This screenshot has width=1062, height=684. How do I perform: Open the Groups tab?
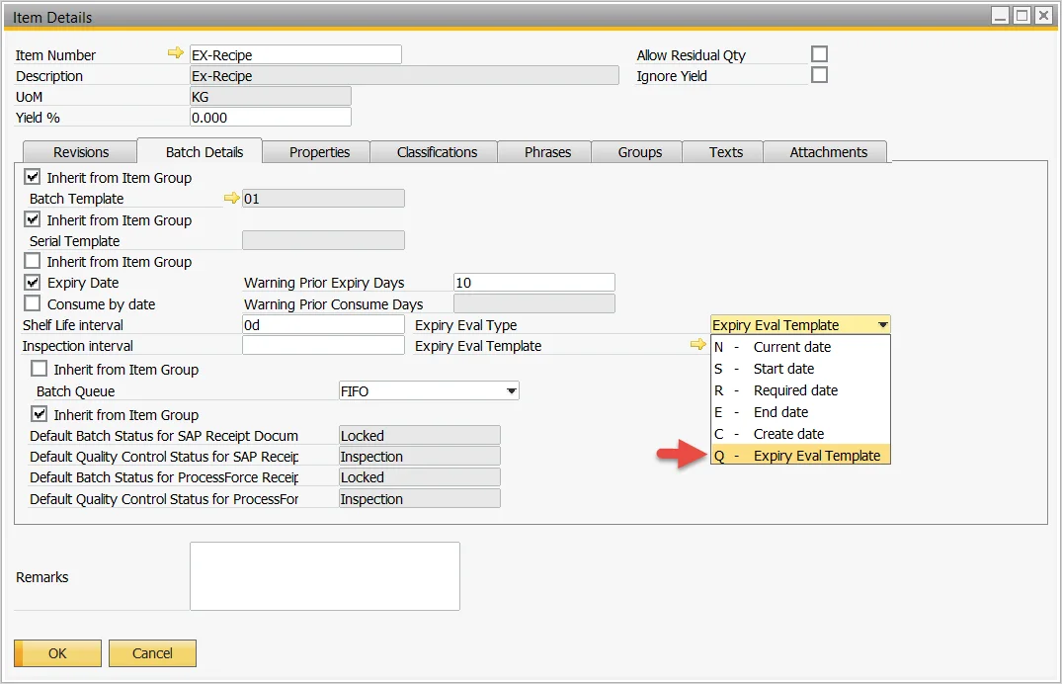637,152
